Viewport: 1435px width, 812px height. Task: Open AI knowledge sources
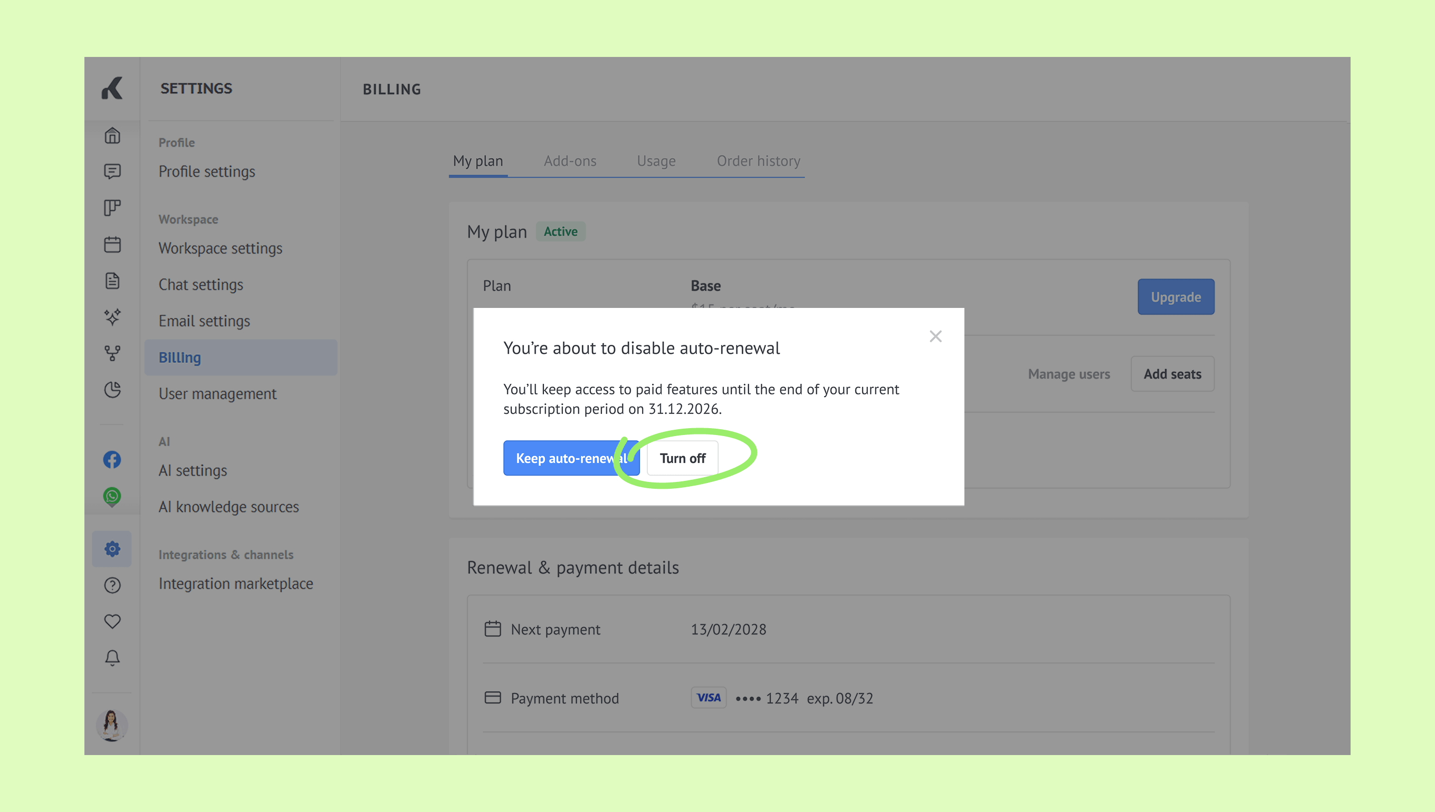coord(229,507)
